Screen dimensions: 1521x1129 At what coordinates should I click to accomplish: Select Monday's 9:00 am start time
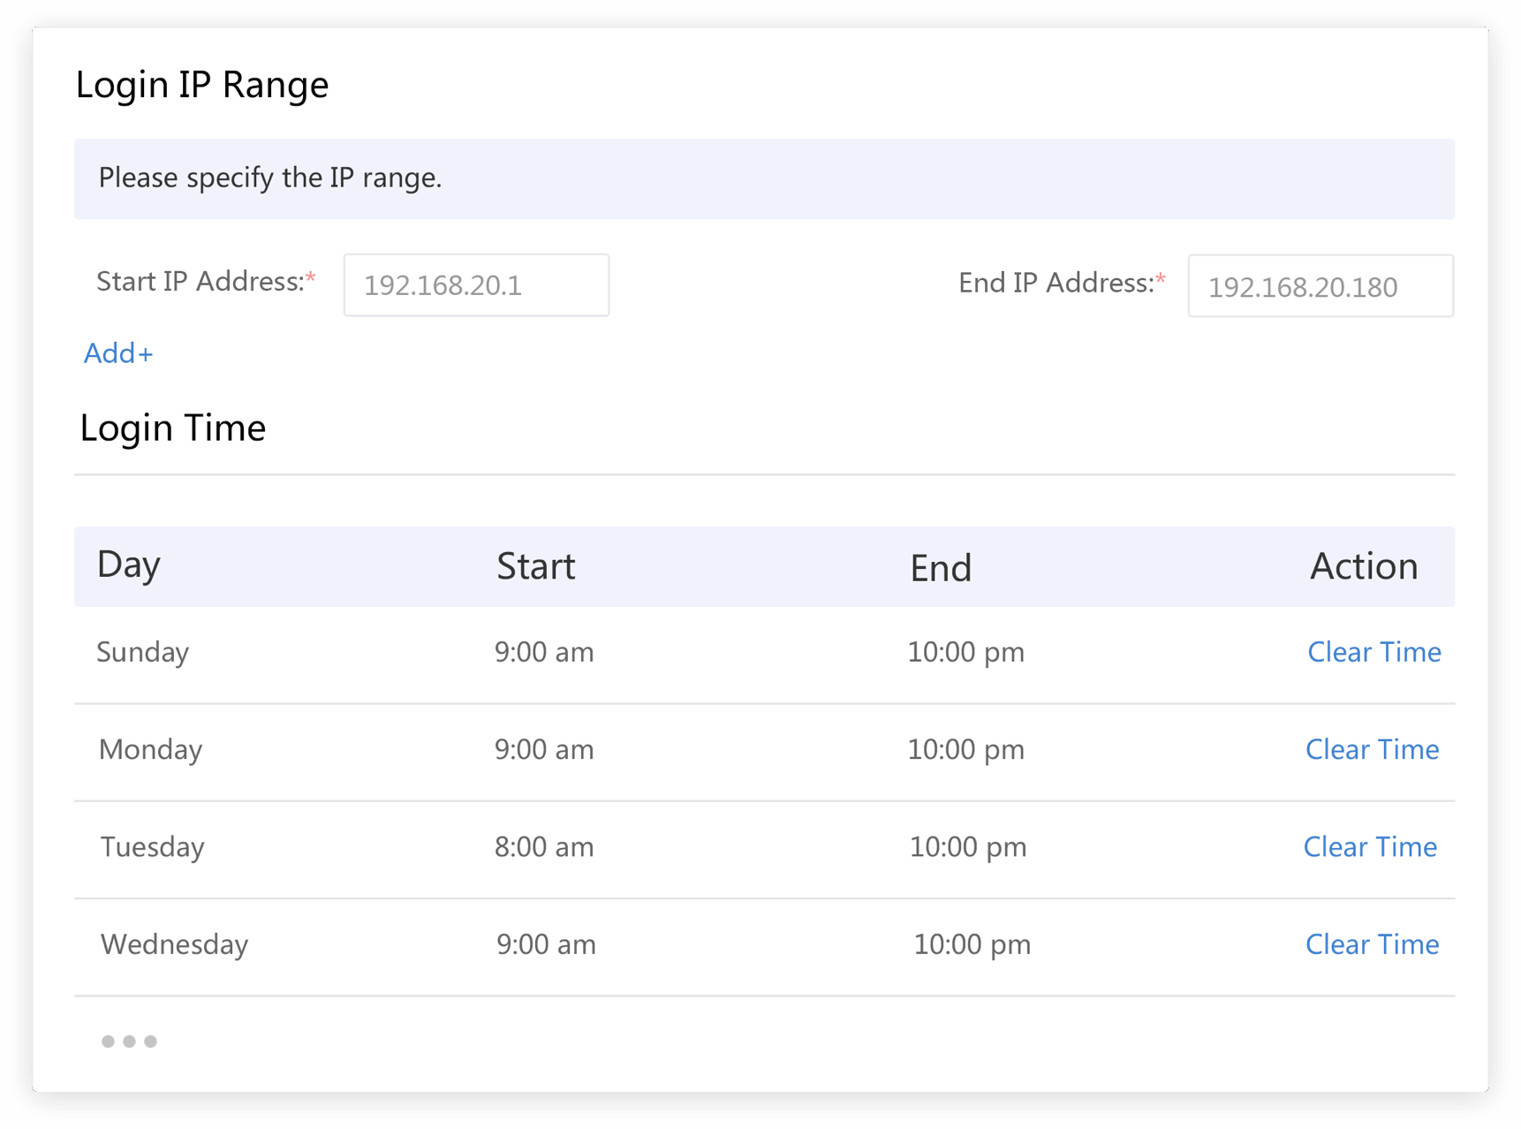tap(544, 749)
